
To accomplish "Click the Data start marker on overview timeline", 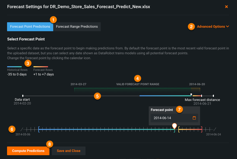I will click(x=23, y=96).
